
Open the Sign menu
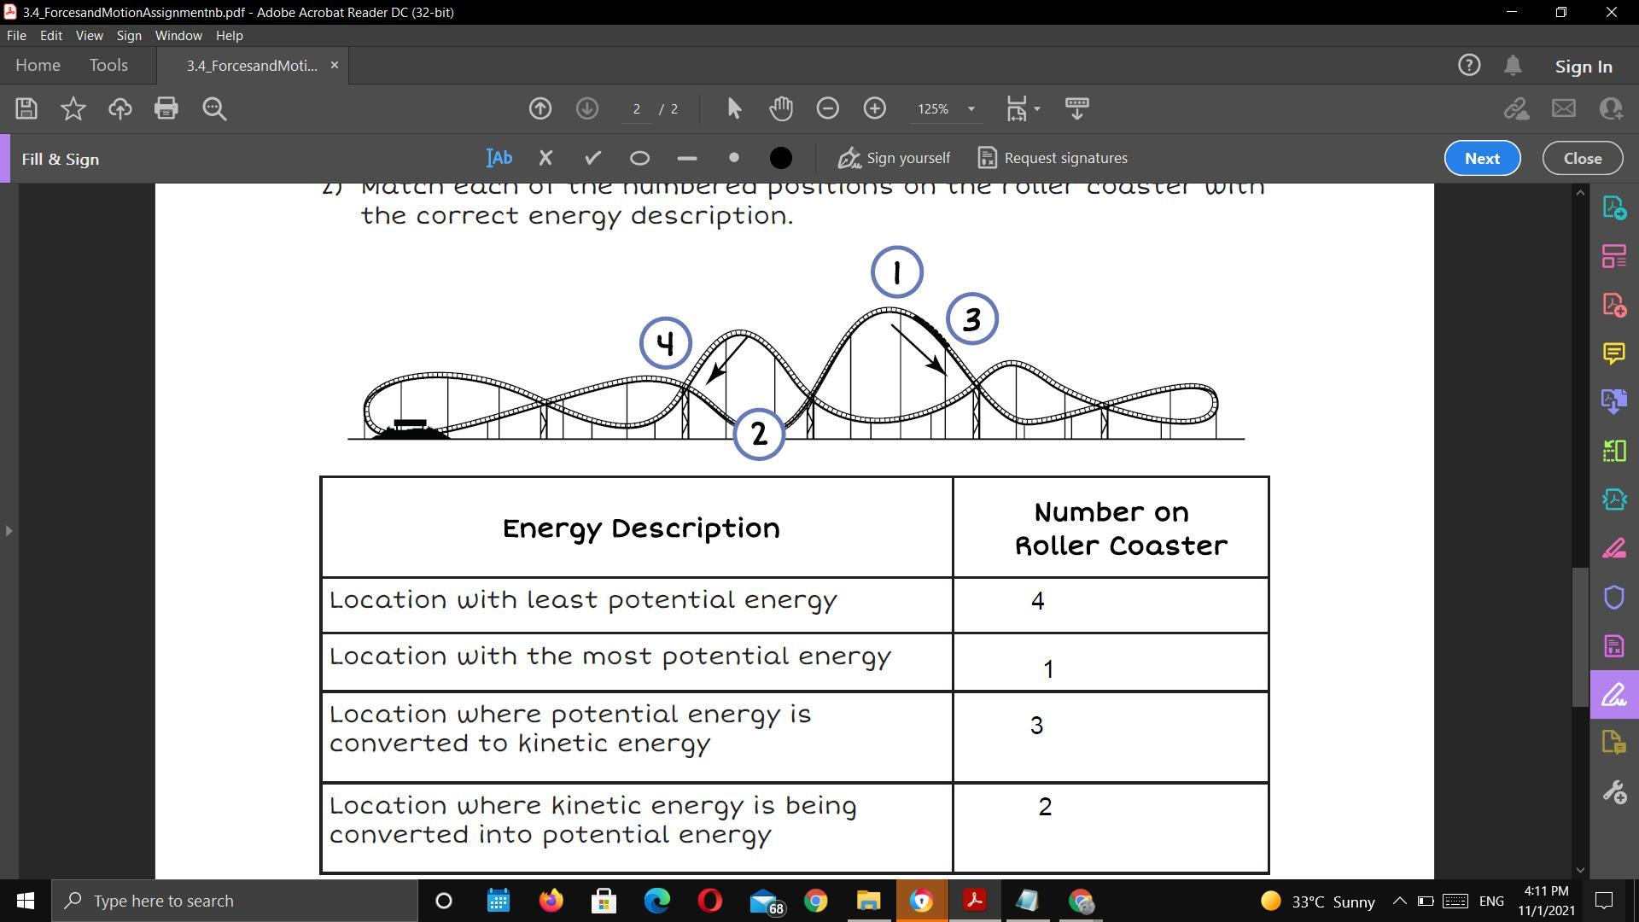[x=129, y=36]
